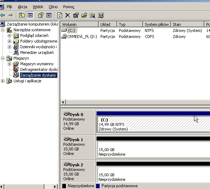Open the Widok menu
The image size is (210, 189).
tap(38, 7)
